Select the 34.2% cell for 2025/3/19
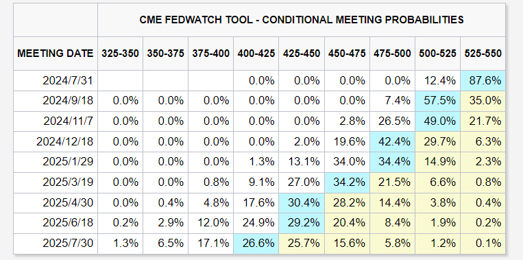The image size is (523, 260). point(347,182)
